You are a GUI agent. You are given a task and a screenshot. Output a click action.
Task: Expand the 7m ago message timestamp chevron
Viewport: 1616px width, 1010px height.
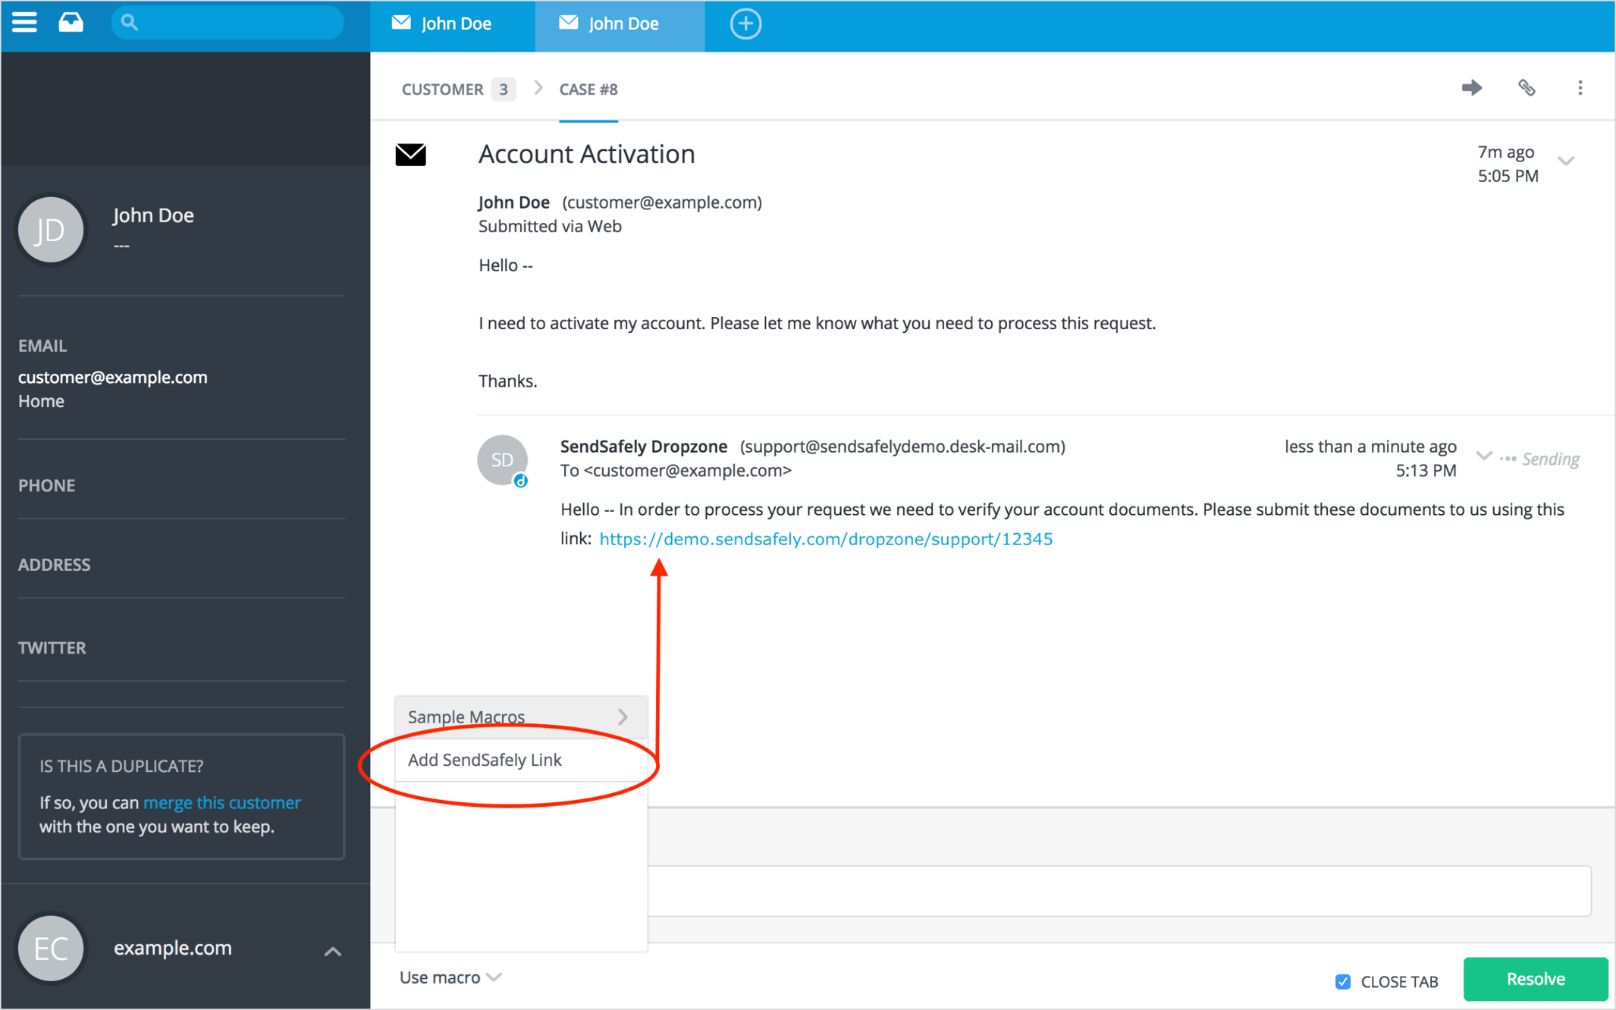pos(1567,162)
